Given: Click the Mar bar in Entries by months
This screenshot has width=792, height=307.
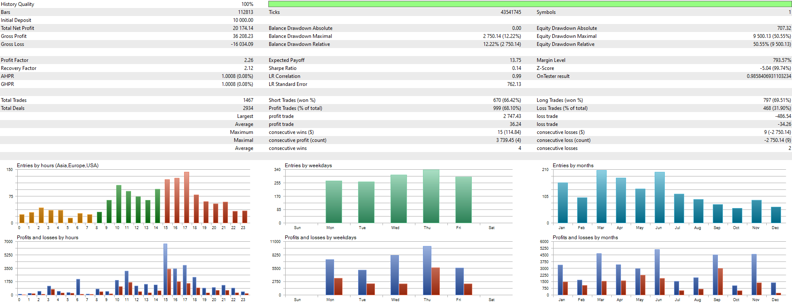Looking at the screenshot, I should click(x=601, y=196).
